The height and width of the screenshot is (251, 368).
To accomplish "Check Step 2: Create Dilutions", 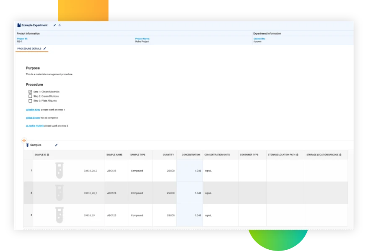I will [30, 96].
